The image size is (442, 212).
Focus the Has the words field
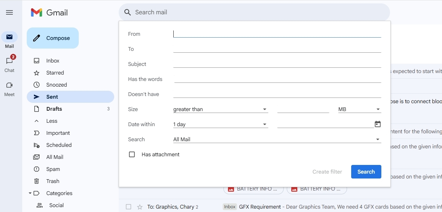[277, 79]
